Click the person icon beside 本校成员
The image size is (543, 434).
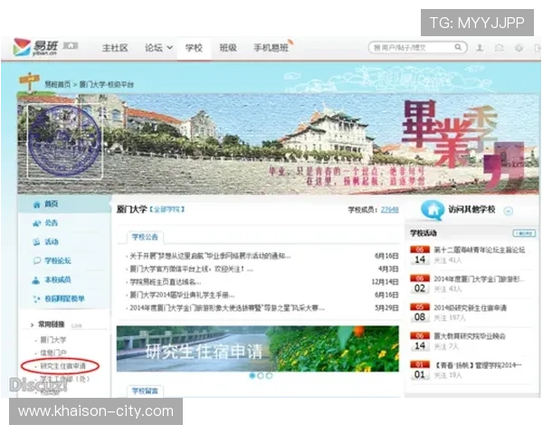pyautogui.click(x=36, y=280)
